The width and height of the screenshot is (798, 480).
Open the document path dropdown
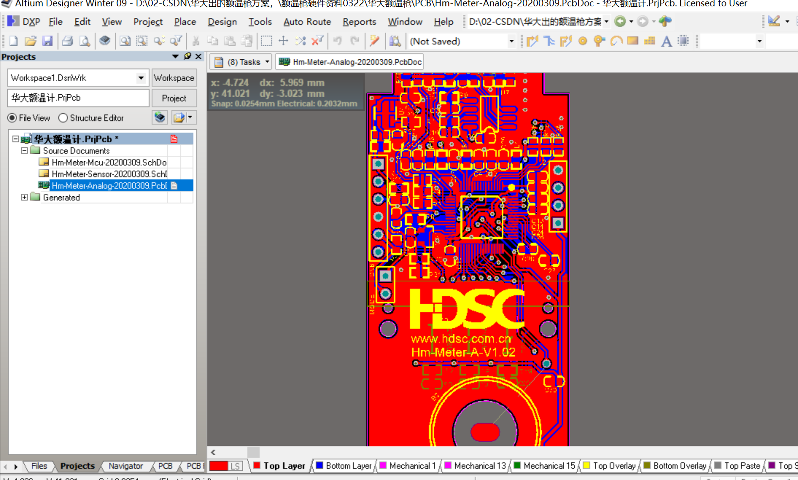pos(606,21)
